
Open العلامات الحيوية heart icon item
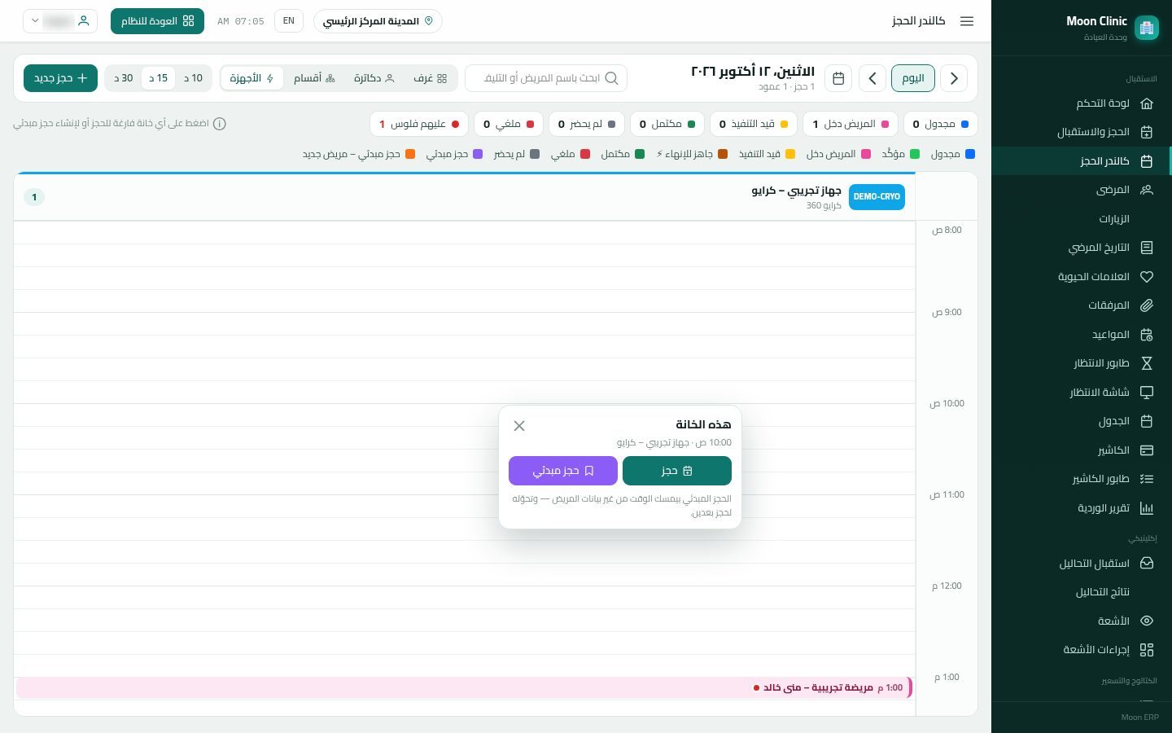point(1081,277)
